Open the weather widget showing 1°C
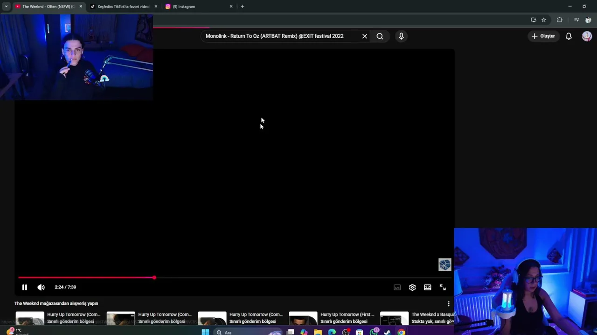Screen dimensions: 597x335 point(19,331)
